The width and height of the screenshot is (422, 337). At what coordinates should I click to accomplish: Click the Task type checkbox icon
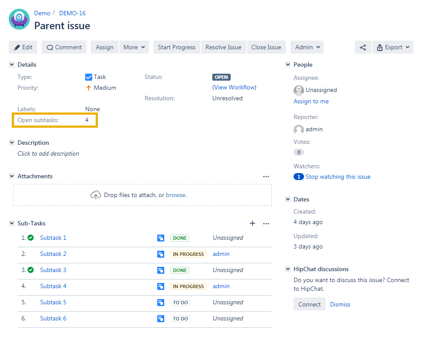click(x=89, y=77)
